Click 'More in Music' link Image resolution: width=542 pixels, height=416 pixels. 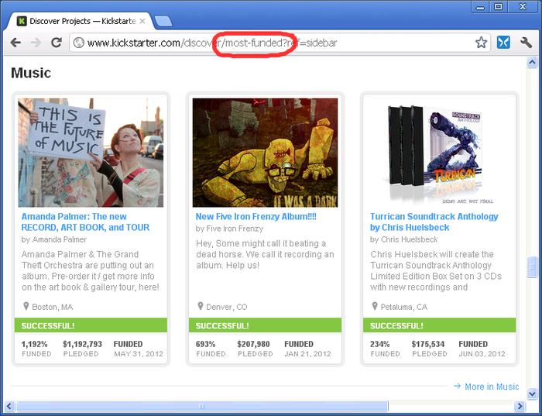pos(492,387)
